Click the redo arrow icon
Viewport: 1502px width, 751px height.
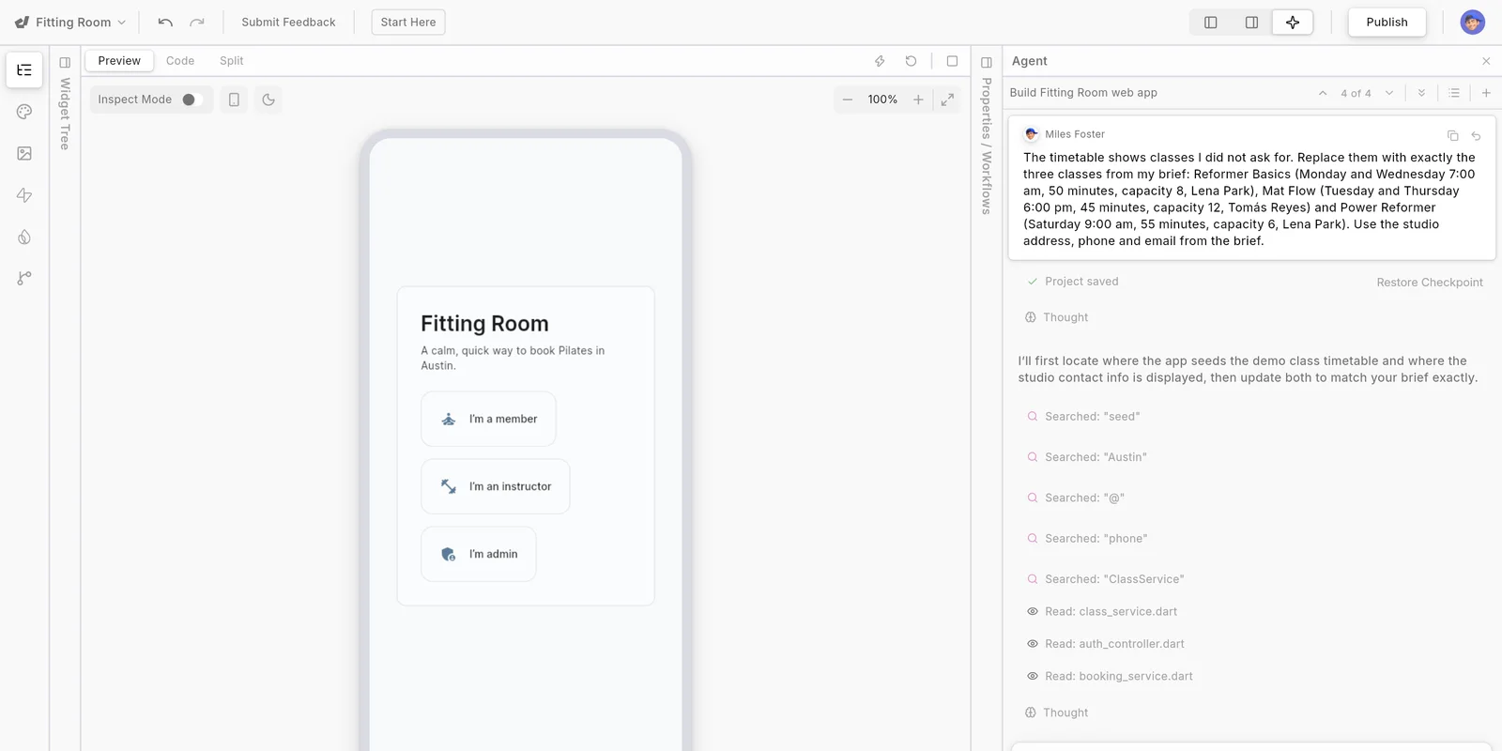click(x=197, y=23)
